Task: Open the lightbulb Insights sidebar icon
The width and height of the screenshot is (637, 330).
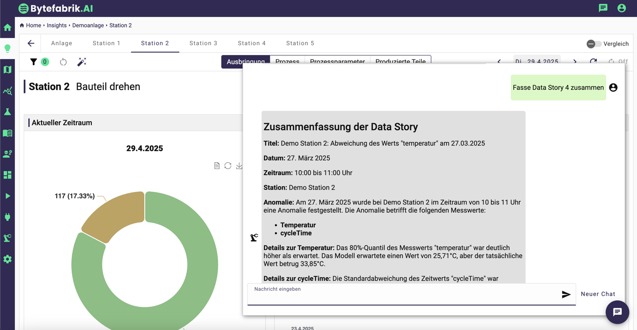Action: click(x=8, y=48)
